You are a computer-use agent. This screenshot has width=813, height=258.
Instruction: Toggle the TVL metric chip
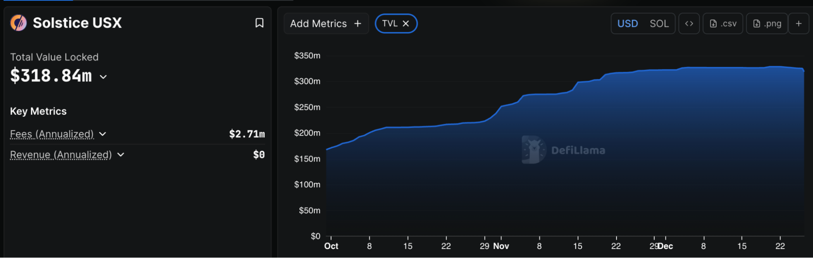tap(390, 24)
